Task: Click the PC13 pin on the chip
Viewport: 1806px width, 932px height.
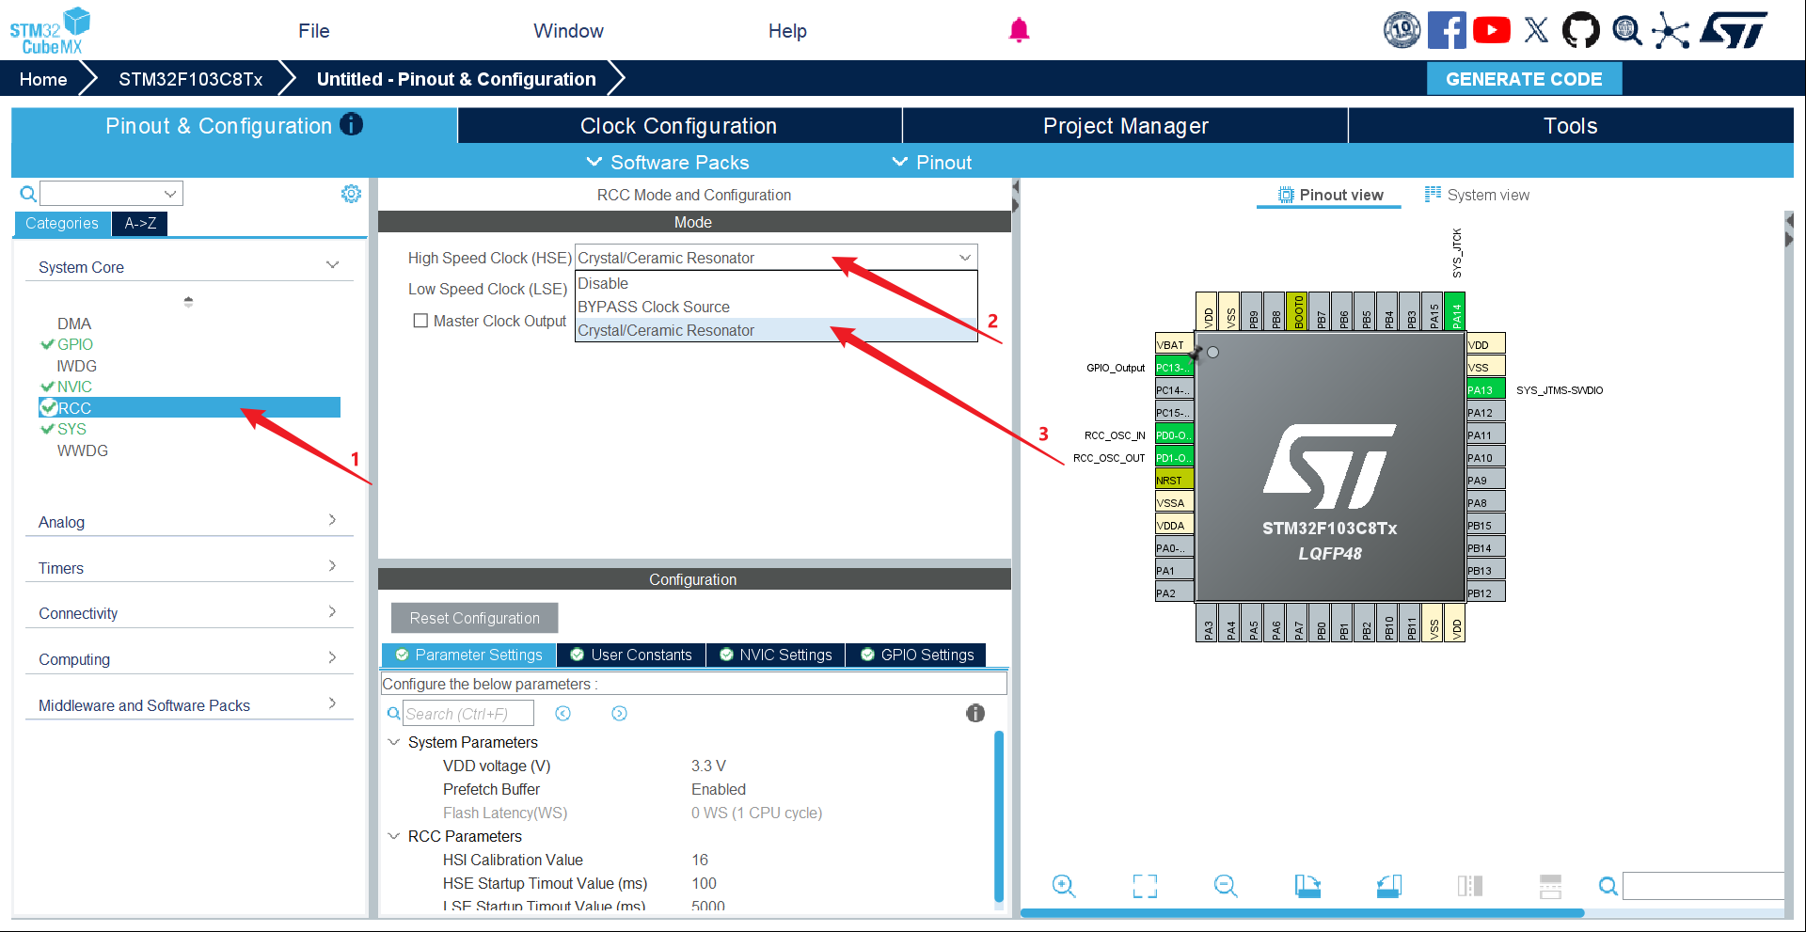Action: coord(1174,367)
